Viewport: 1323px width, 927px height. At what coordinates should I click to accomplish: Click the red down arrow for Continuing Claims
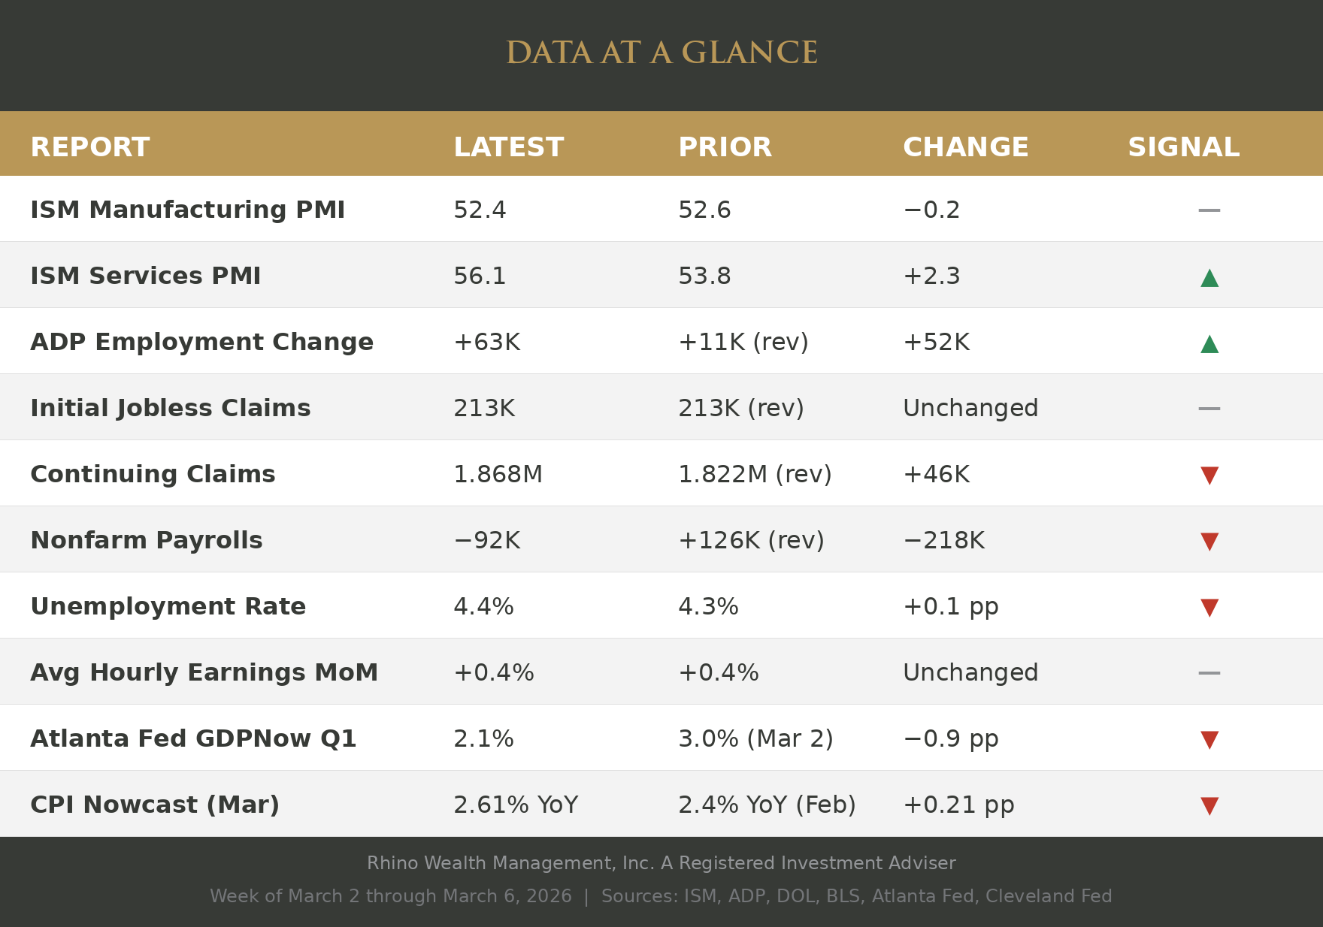[x=1209, y=476]
